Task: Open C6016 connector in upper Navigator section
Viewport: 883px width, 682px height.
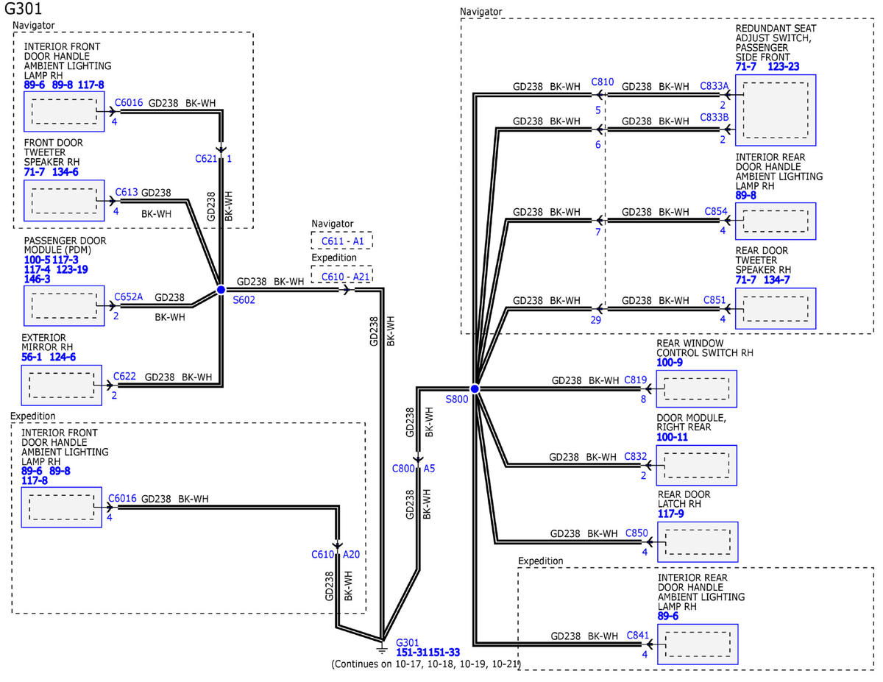Action: pos(129,104)
